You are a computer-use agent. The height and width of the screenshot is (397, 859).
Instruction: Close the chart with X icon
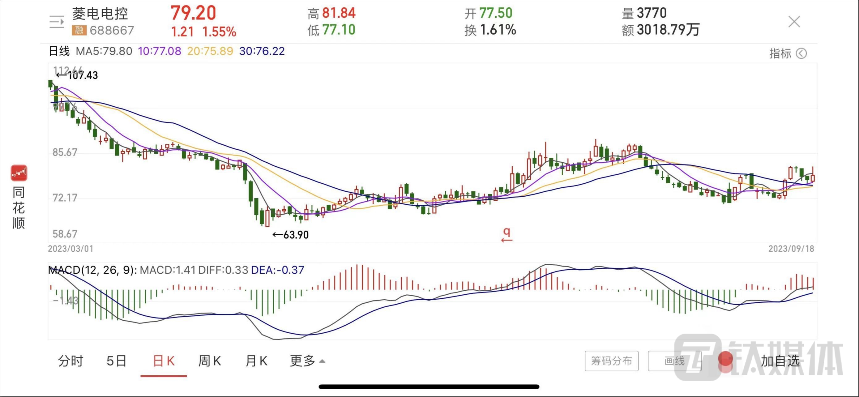pyautogui.click(x=794, y=22)
